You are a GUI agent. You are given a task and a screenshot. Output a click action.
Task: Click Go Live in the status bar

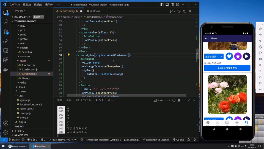click(x=178, y=140)
